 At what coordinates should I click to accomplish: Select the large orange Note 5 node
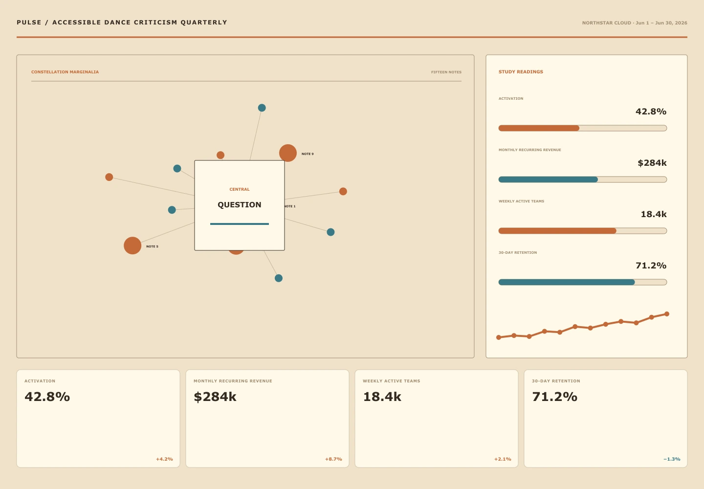[x=132, y=245]
